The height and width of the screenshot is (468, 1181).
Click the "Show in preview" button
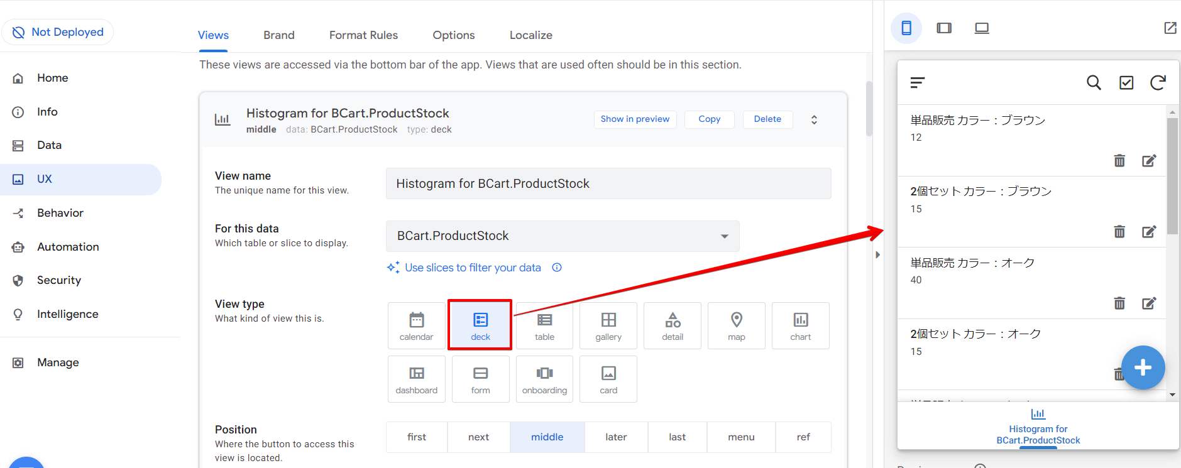click(x=635, y=119)
